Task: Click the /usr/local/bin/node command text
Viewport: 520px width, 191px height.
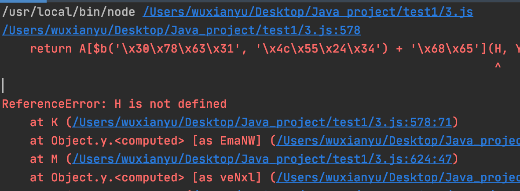Action: 69,13
